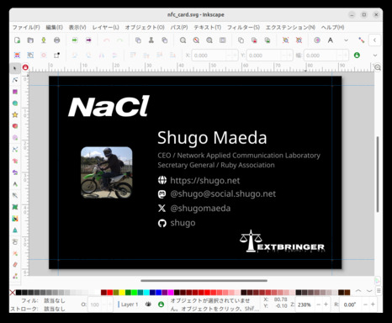The width and height of the screenshot is (392, 323).
Task: Pick the cyan swatch in palette
Action: click(x=146, y=293)
